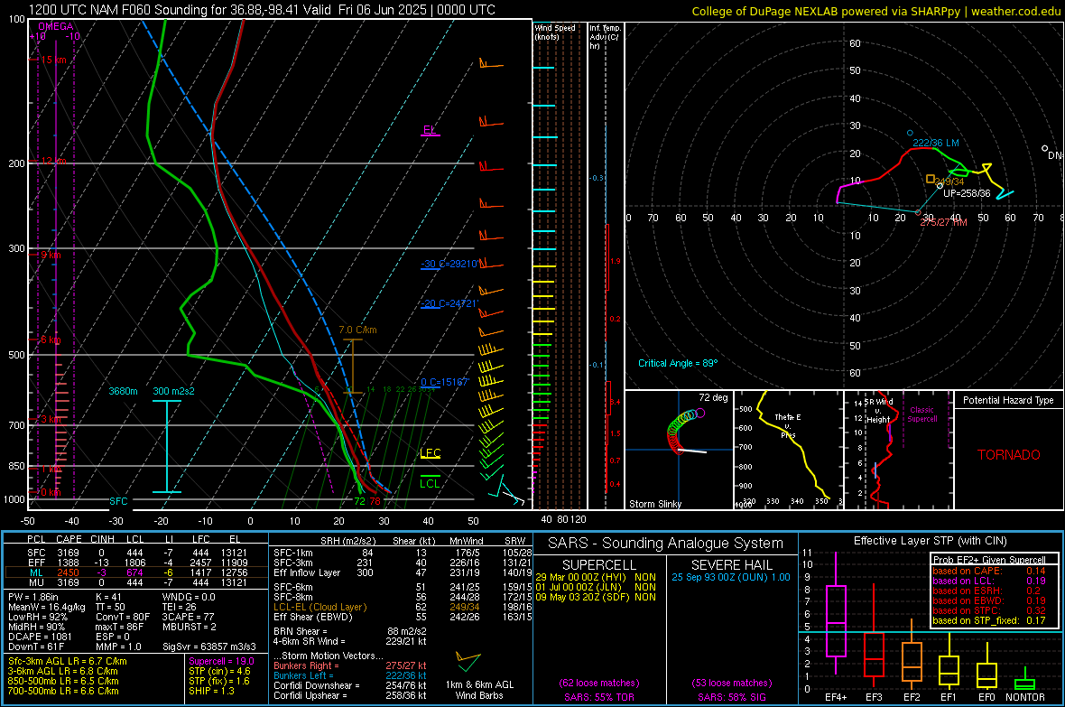Screen dimensions: 1065x707
Task: Click the Corfidi Downshear = 254/76 kt line
Action: [350, 685]
